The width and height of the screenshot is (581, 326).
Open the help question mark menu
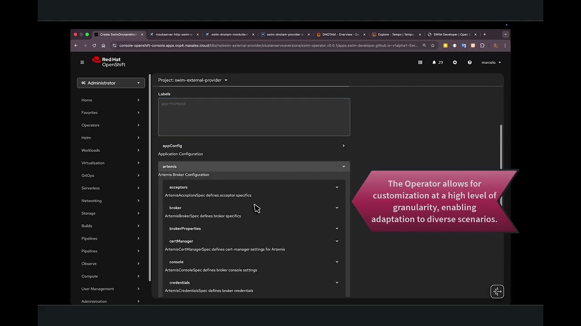coord(470,62)
